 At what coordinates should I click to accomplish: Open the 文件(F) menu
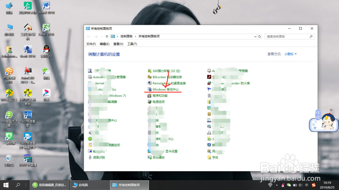(x=91, y=44)
